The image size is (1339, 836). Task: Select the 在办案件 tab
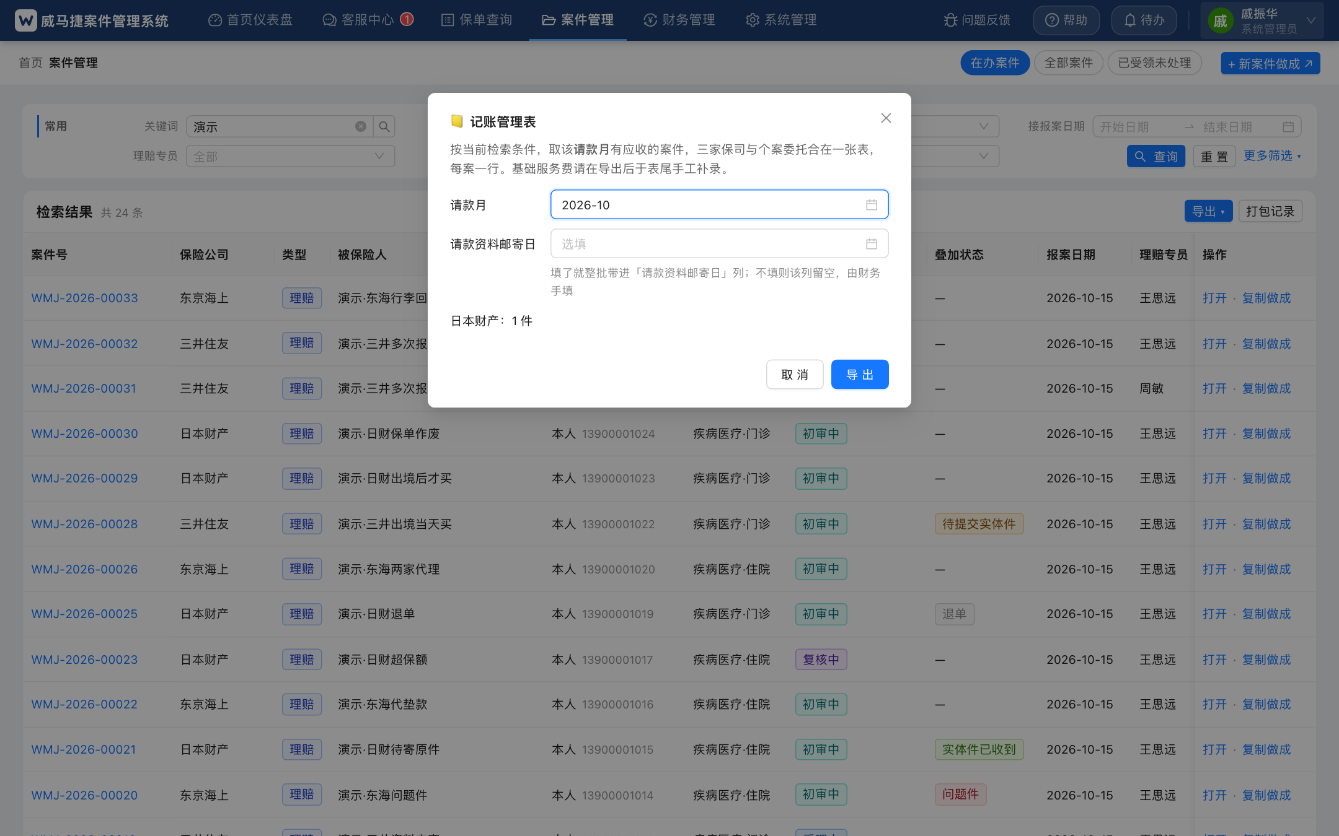(x=995, y=63)
